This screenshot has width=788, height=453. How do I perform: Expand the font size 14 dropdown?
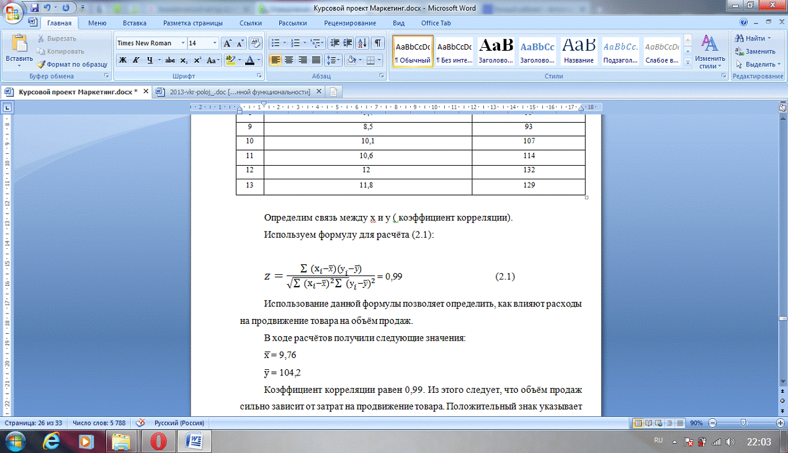[215, 43]
